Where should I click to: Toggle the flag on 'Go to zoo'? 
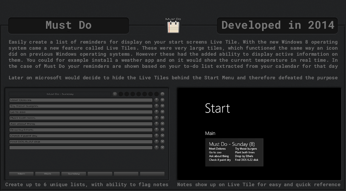(156, 112)
